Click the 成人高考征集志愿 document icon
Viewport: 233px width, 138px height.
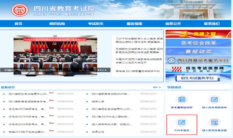pos(214,122)
